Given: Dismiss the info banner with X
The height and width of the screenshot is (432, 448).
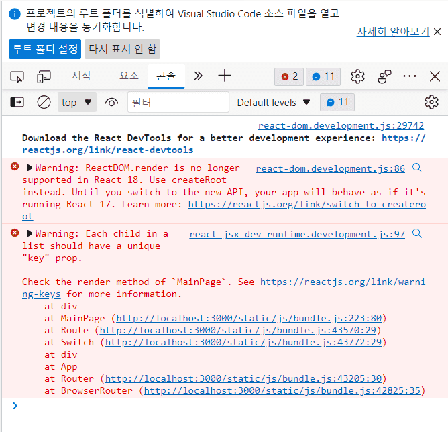Looking at the screenshot, I should click(437, 32).
